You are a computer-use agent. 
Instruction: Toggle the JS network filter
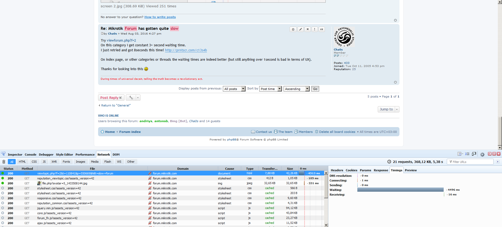pos(44,162)
